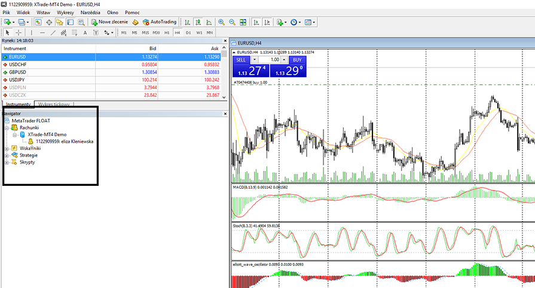Switch chart to D1 timeframe

click(188, 32)
